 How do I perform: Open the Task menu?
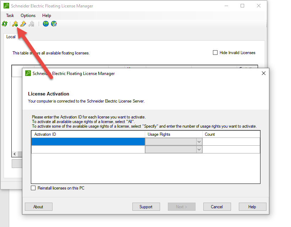(10, 16)
